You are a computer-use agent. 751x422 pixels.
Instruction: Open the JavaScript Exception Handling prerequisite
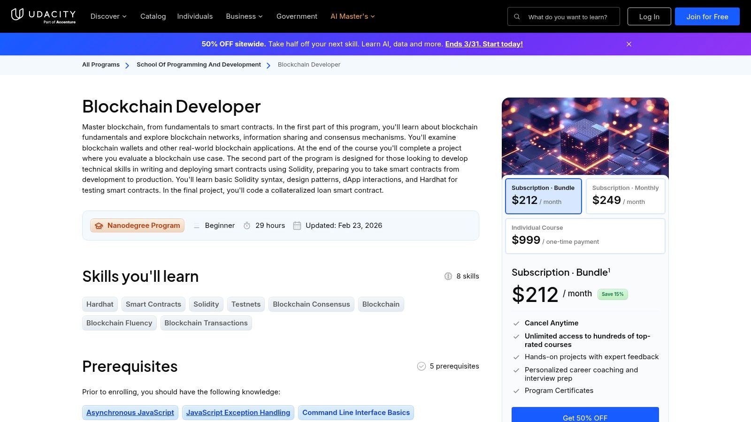click(238, 413)
